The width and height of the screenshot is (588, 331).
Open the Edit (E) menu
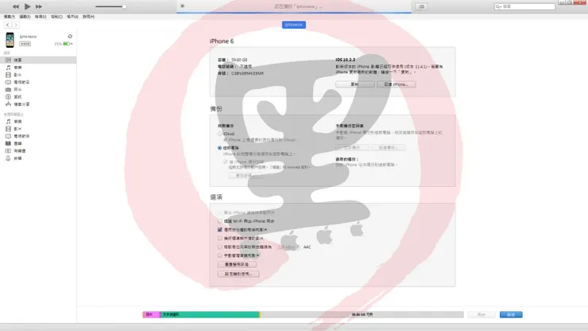(25, 17)
